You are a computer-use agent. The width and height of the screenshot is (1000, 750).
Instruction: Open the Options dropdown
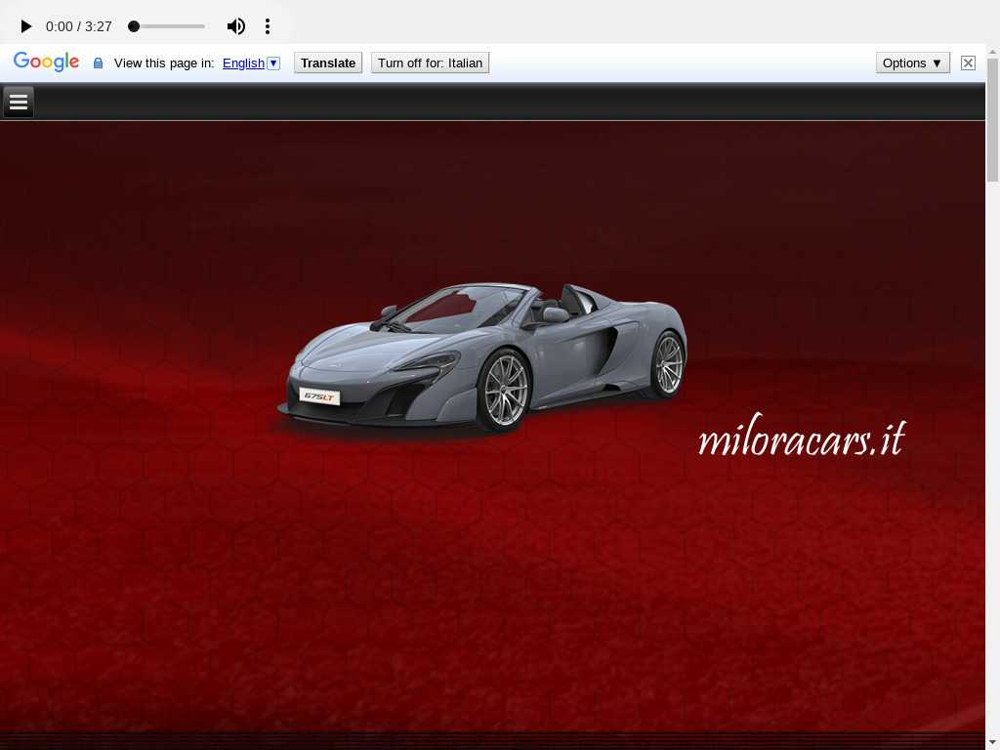[912, 62]
